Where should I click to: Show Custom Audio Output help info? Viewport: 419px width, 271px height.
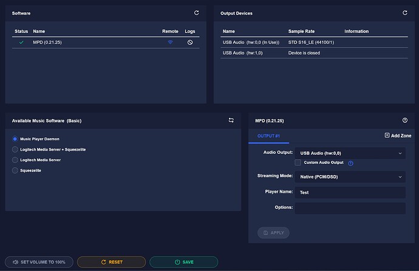tap(350, 163)
